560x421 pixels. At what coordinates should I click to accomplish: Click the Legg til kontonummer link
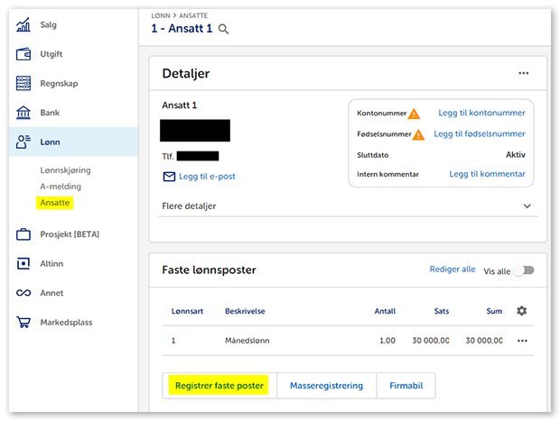481,114
